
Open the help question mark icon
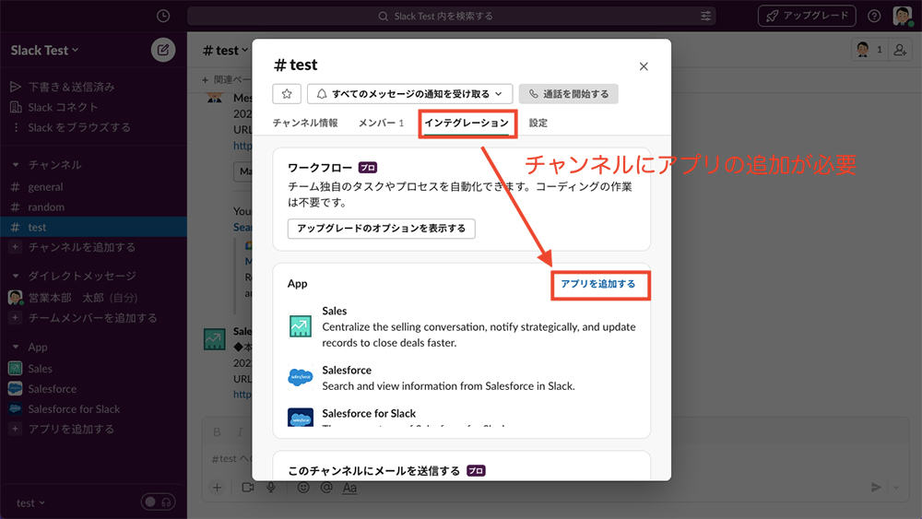[874, 16]
